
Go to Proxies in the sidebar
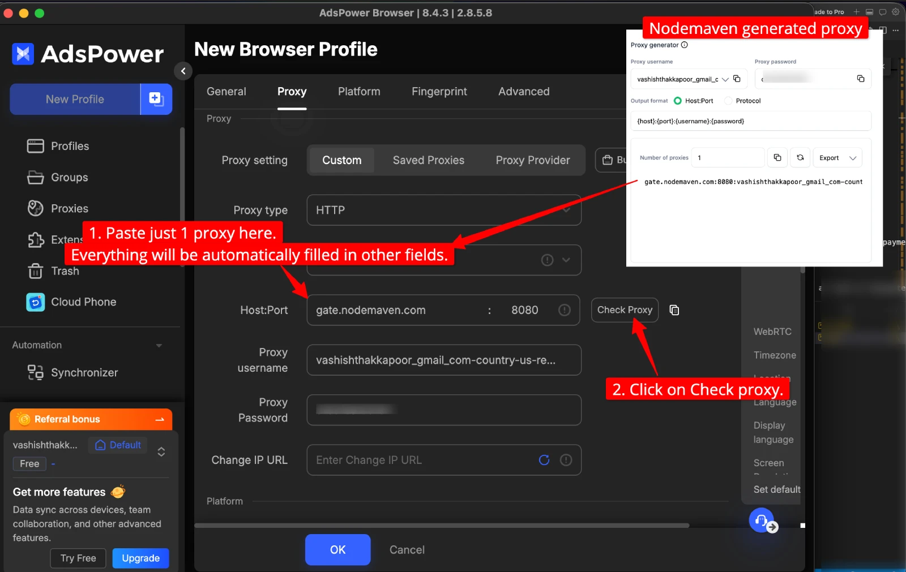click(x=57, y=208)
